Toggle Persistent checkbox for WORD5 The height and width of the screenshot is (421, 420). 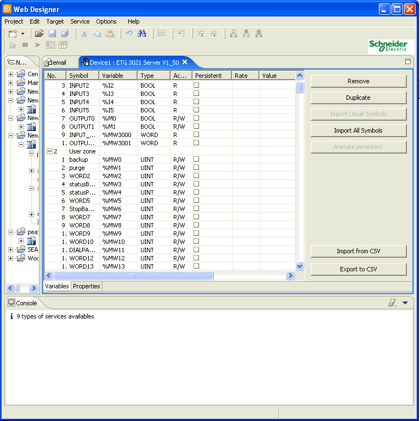point(196,200)
